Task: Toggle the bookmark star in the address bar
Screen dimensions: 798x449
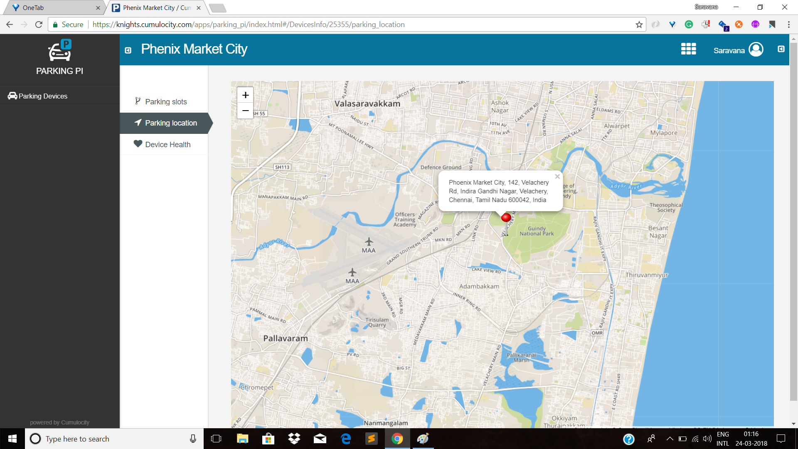Action: 639,25
